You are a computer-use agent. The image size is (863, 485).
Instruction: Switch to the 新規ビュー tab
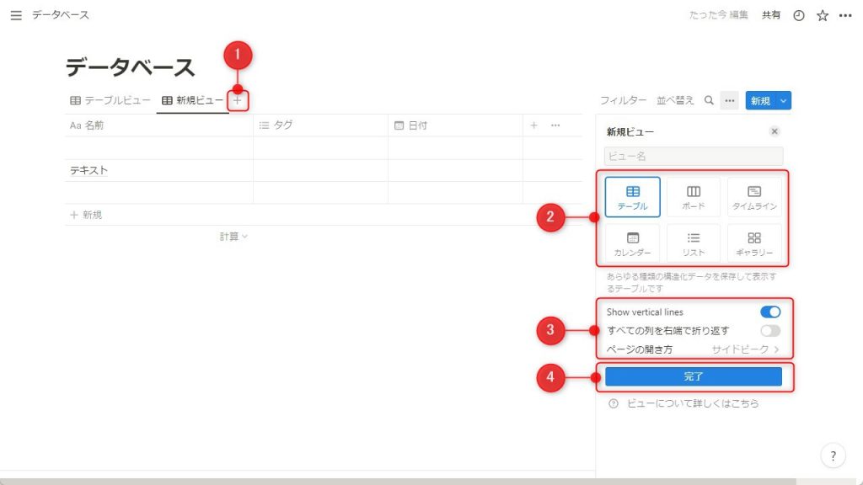pos(192,101)
